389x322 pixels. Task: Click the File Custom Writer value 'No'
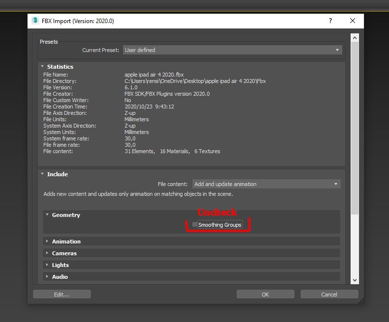click(x=128, y=100)
